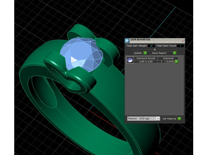Image resolution: width=207 pixels, height=155 pixels.
Task: Close the Gem Reporter panel
Action: (183, 40)
